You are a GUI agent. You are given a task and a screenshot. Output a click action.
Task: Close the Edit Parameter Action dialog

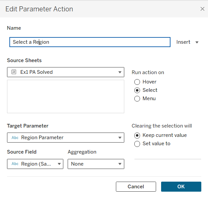pyautogui.click(x=202, y=9)
